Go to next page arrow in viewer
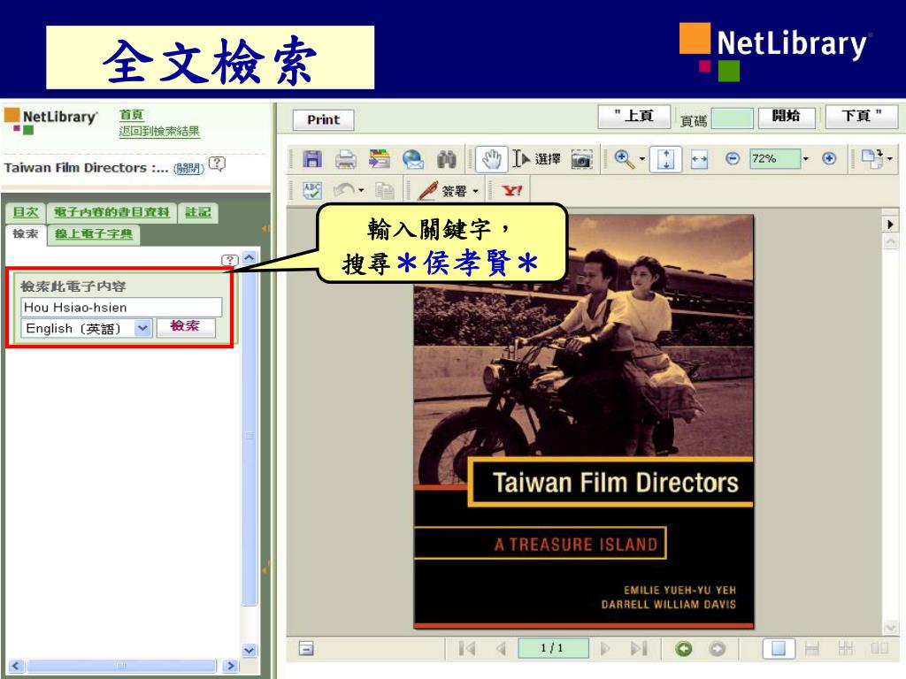 605,649
